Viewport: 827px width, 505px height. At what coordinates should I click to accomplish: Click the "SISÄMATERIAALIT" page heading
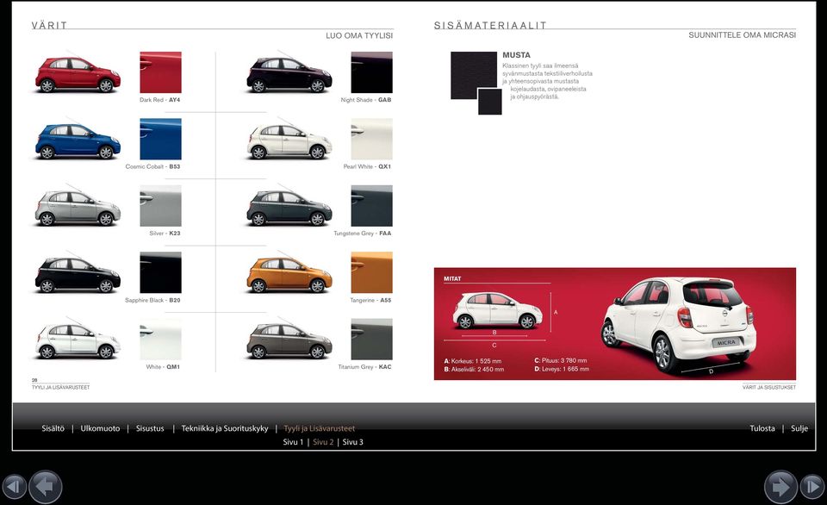(x=490, y=25)
